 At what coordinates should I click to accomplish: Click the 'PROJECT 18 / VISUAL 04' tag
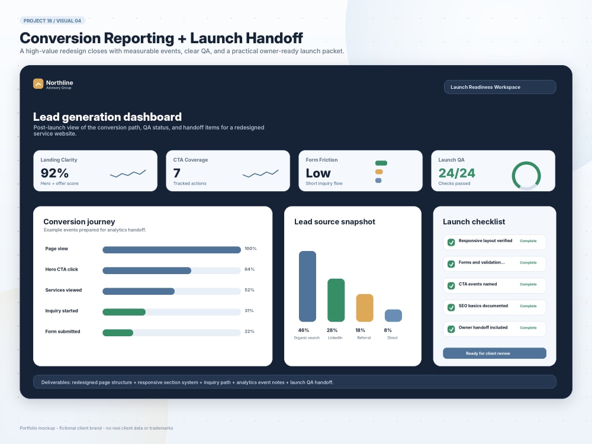[53, 21]
